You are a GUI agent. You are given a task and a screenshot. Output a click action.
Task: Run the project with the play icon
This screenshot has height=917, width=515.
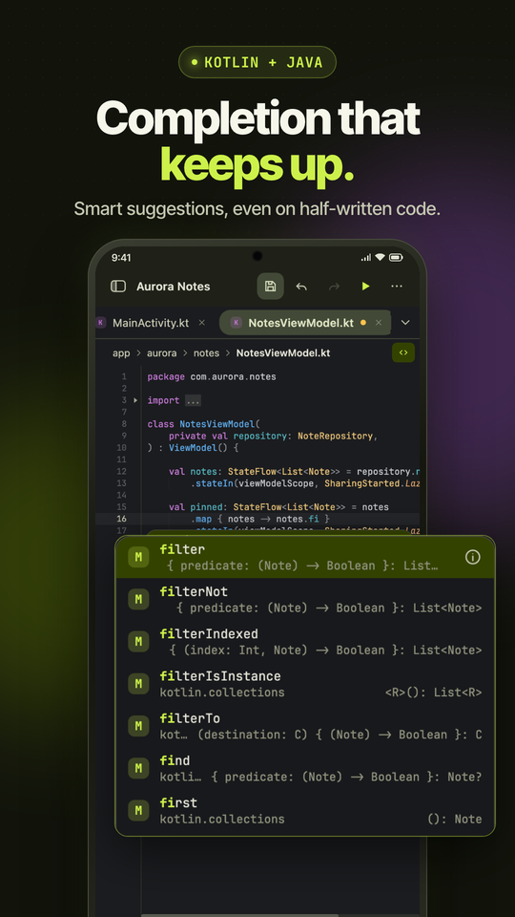365,286
